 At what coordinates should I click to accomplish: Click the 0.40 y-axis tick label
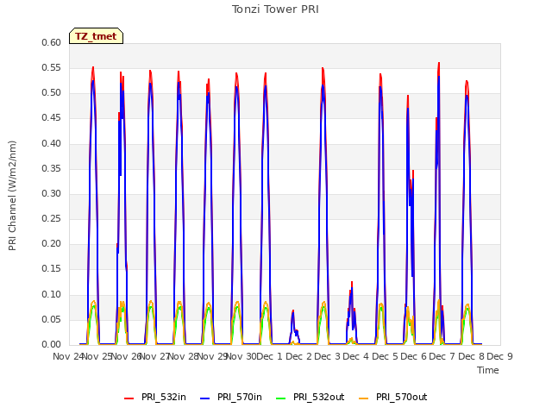52,143
